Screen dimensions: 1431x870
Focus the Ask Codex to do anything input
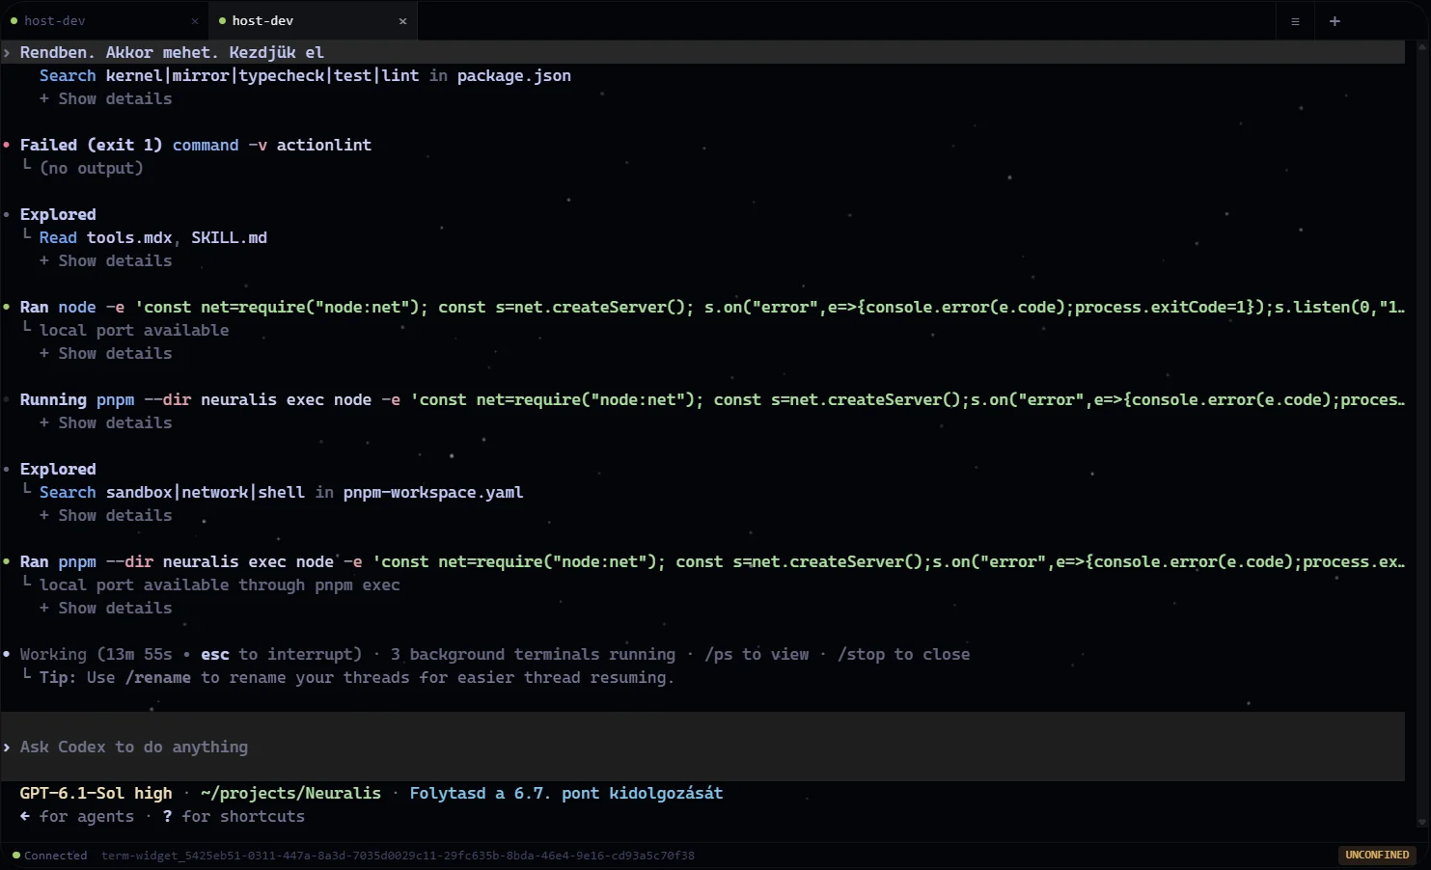pos(702,747)
